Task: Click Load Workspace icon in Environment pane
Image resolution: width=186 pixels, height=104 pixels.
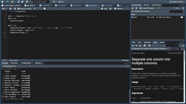Action: (133, 8)
